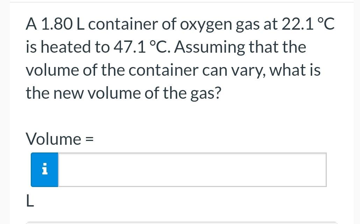Select the input box next to the info icon
Screen dimensions: 360x224
point(192,170)
